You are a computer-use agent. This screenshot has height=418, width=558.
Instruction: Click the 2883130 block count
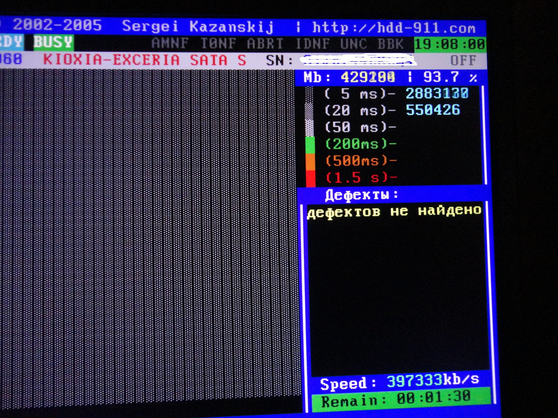[437, 94]
